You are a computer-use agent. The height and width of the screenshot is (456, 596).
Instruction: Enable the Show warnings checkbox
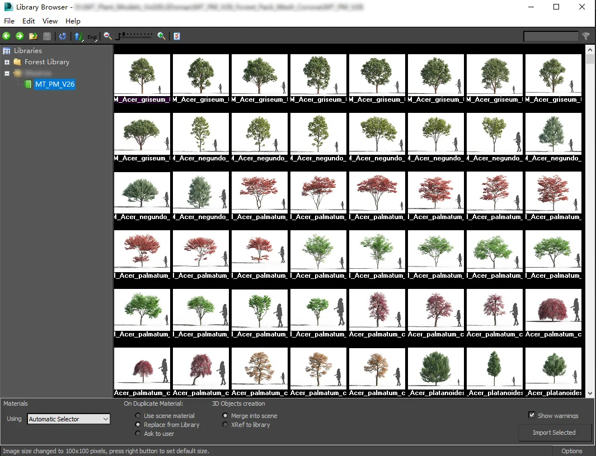(532, 415)
